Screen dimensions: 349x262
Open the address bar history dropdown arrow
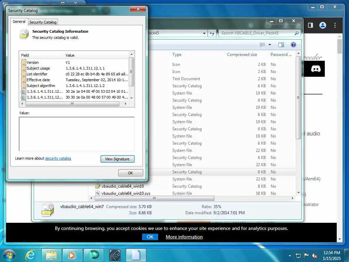click(x=204, y=33)
